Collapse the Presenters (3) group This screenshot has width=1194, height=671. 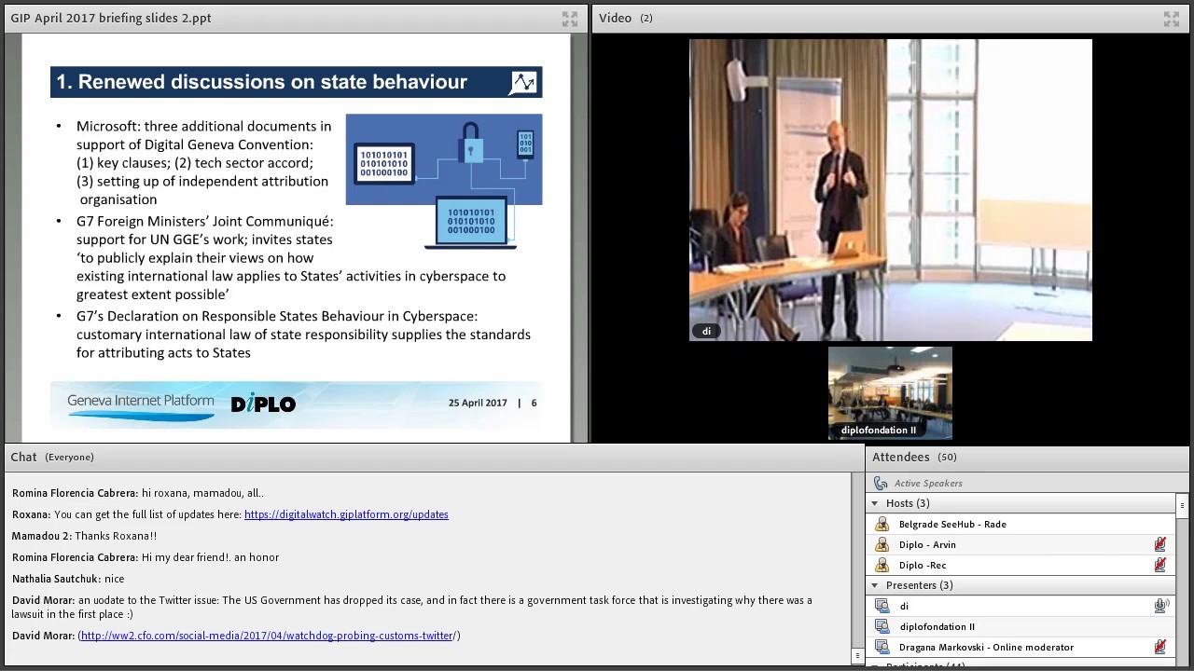point(875,585)
